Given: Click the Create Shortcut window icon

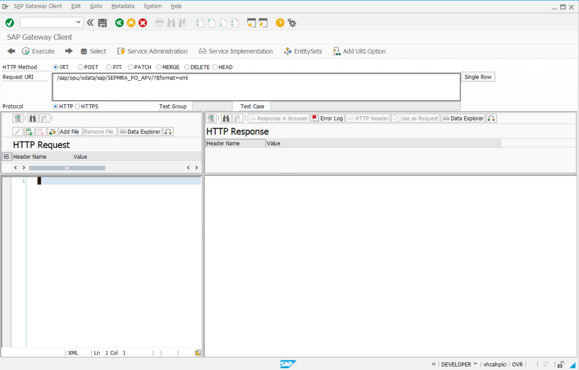Looking at the screenshot, I should (x=263, y=23).
